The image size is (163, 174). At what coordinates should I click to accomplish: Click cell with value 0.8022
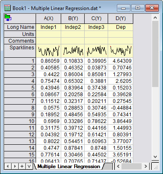click(x=49, y=141)
